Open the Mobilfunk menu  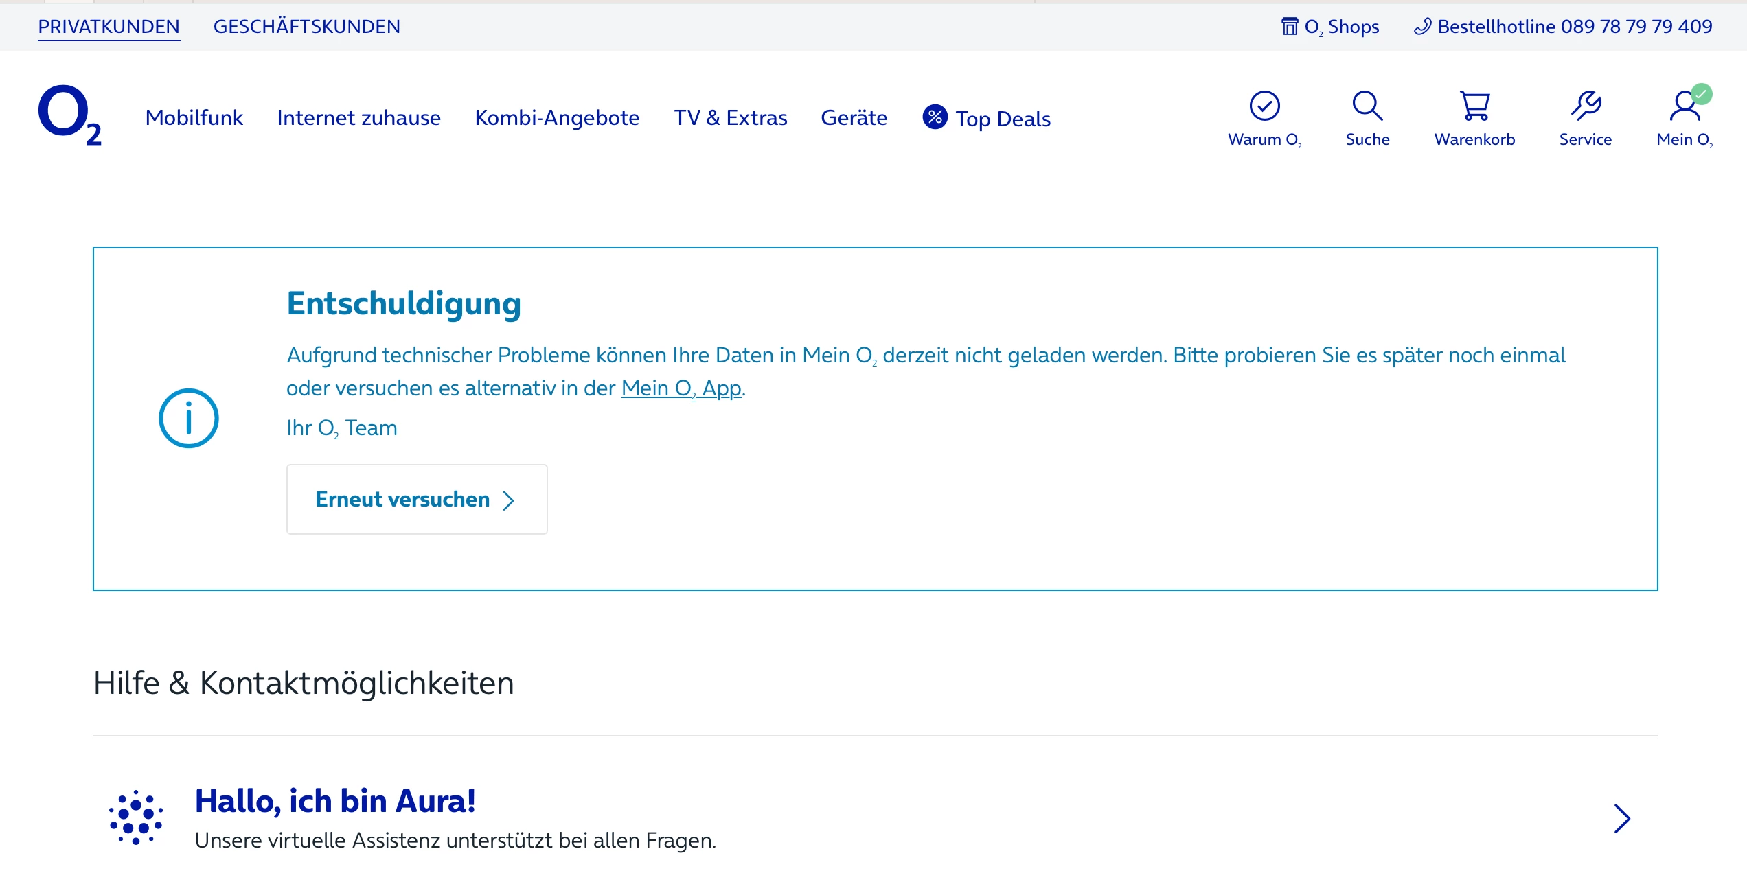(x=194, y=118)
